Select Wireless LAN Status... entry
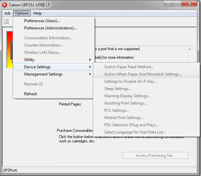The height and width of the screenshot is (176, 201). 53,52
